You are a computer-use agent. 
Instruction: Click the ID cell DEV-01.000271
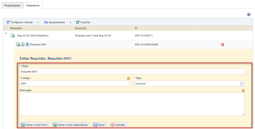point(144,36)
